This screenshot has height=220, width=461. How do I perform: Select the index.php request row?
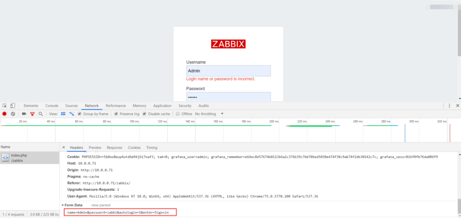click(x=30, y=157)
